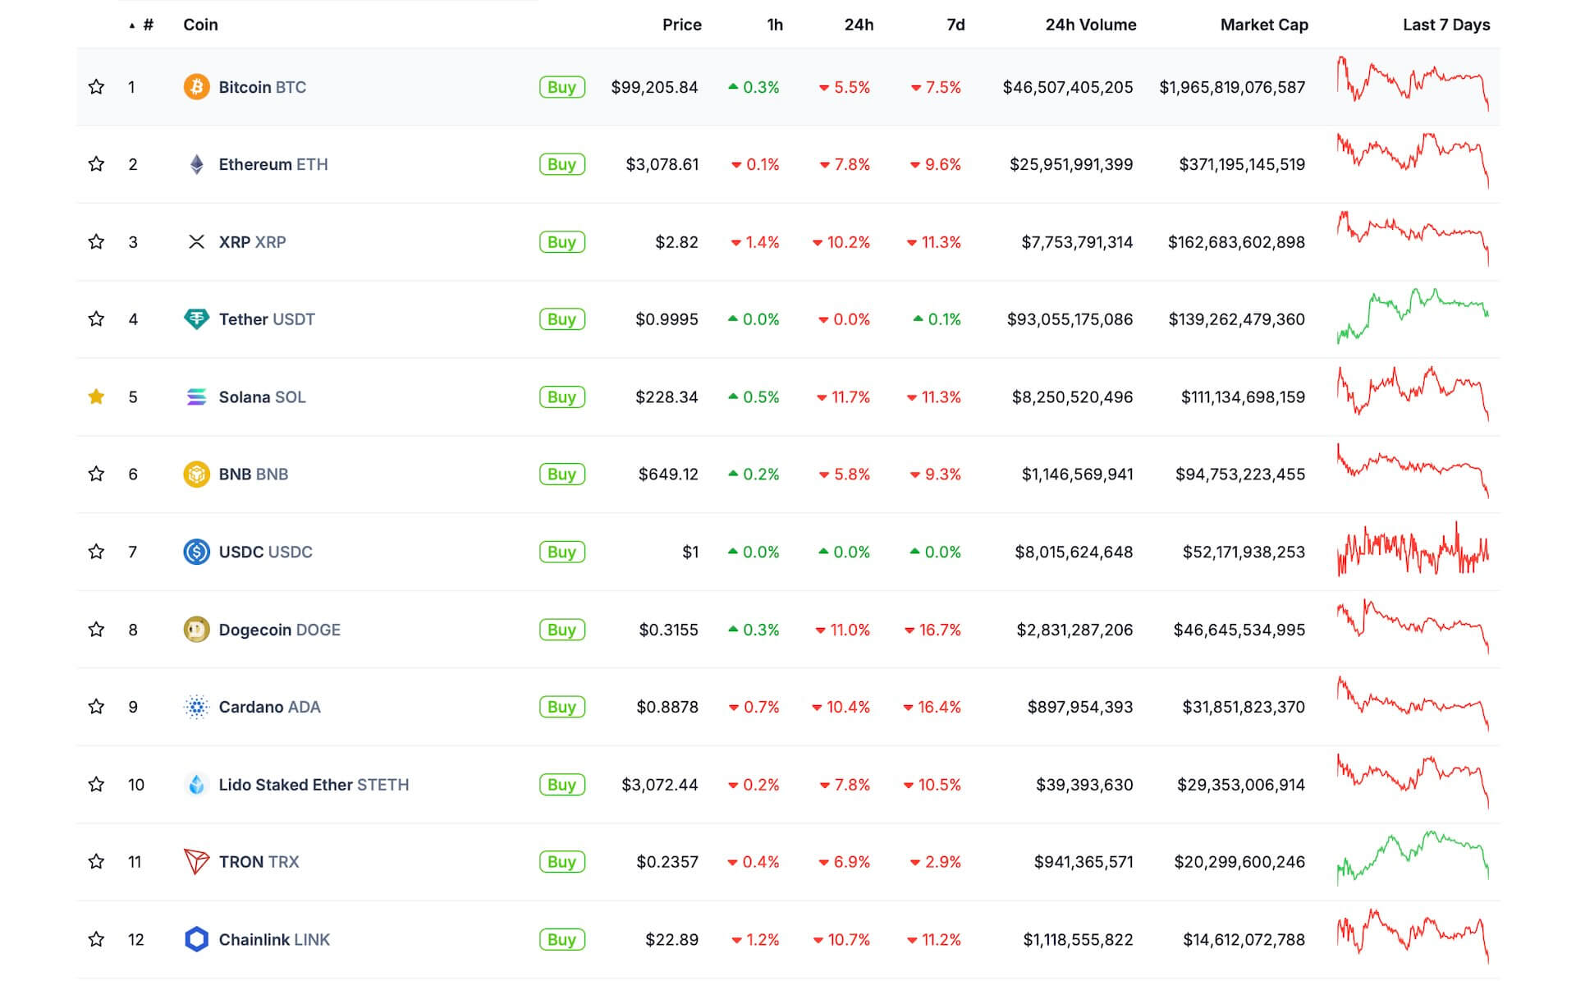The height and width of the screenshot is (981, 1576).
Task: Unstar Solana from favorites
Action: tap(96, 397)
